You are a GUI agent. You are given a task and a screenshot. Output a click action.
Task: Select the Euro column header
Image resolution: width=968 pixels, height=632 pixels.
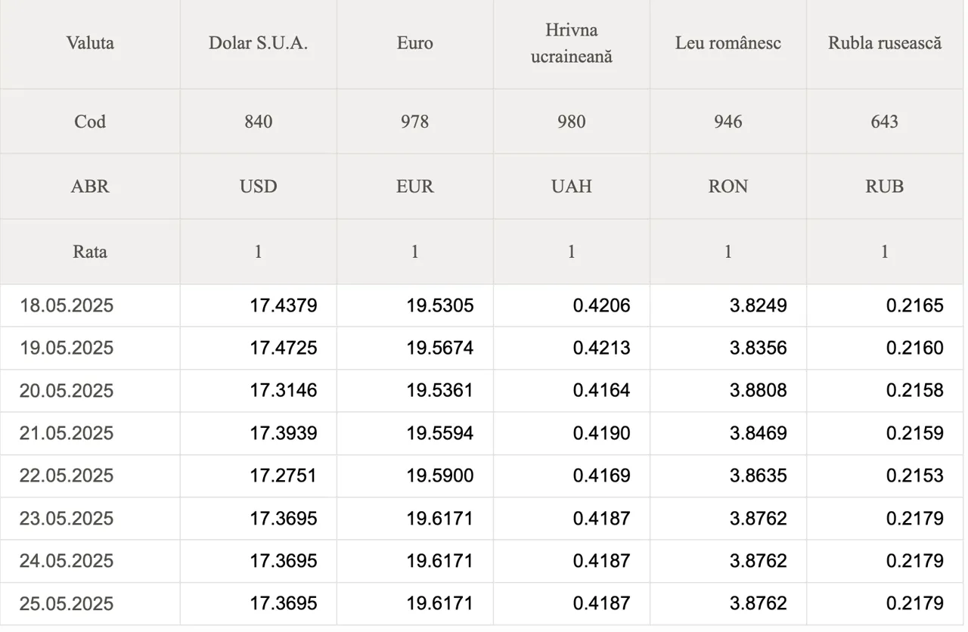tap(414, 43)
